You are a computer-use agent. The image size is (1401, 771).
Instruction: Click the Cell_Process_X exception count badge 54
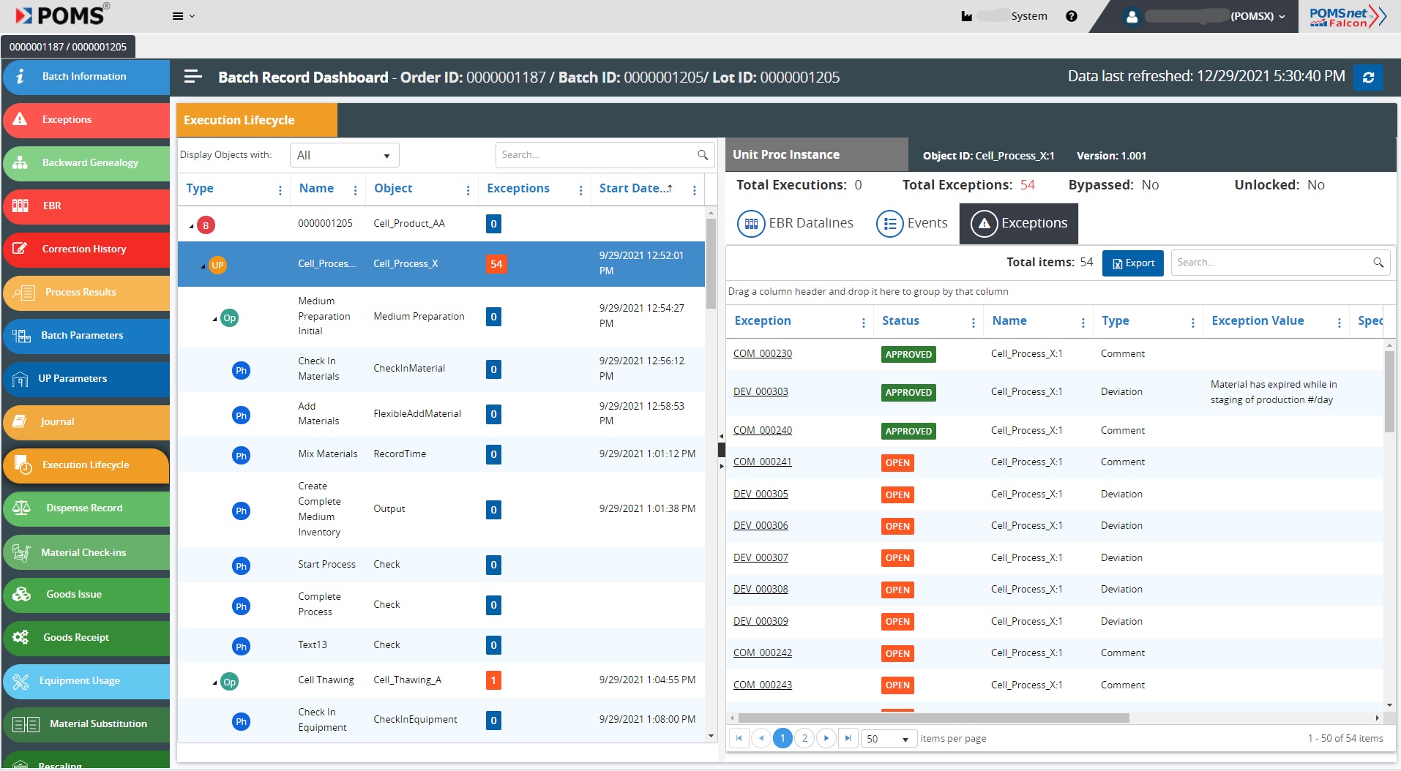(x=496, y=264)
